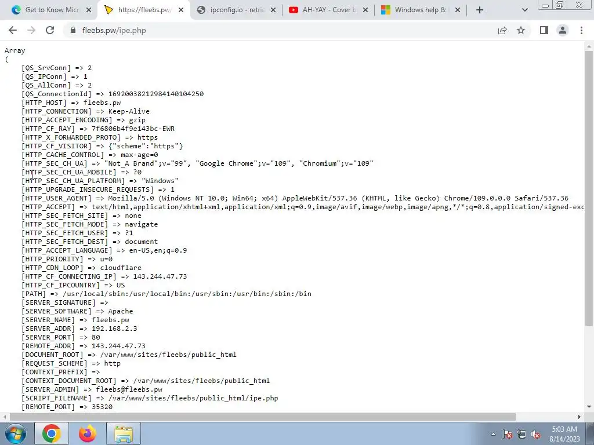Screen dimensions: 594x445
Task: Click the HTTP_CONNECTION value Keep-Alive
Action: click(129, 111)
